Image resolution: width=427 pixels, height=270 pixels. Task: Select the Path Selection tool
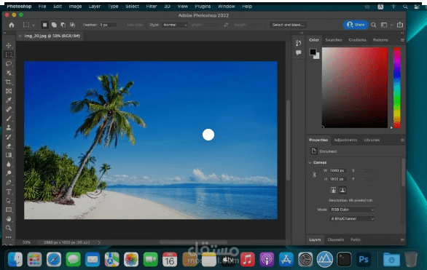click(x=9, y=201)
